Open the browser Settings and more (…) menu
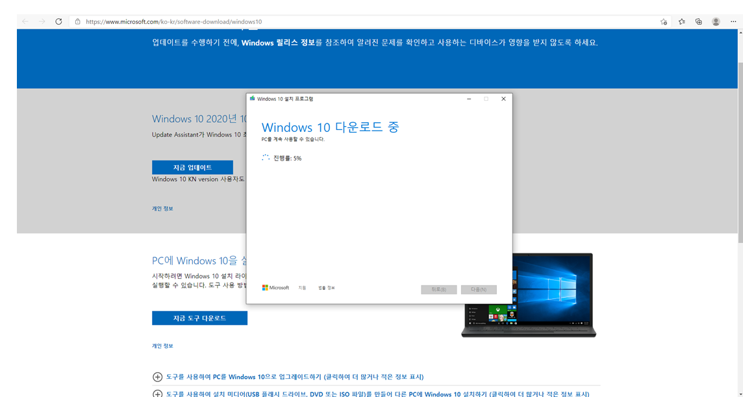Screen dimensions: 743x397 point(733,21)
